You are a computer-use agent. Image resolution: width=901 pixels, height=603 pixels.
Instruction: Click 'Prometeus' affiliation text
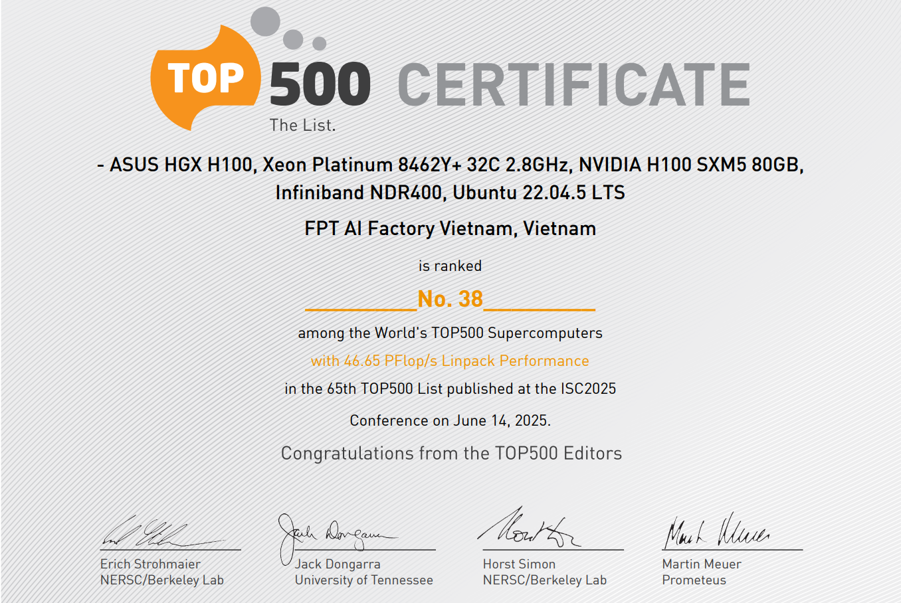click(694, 580)
